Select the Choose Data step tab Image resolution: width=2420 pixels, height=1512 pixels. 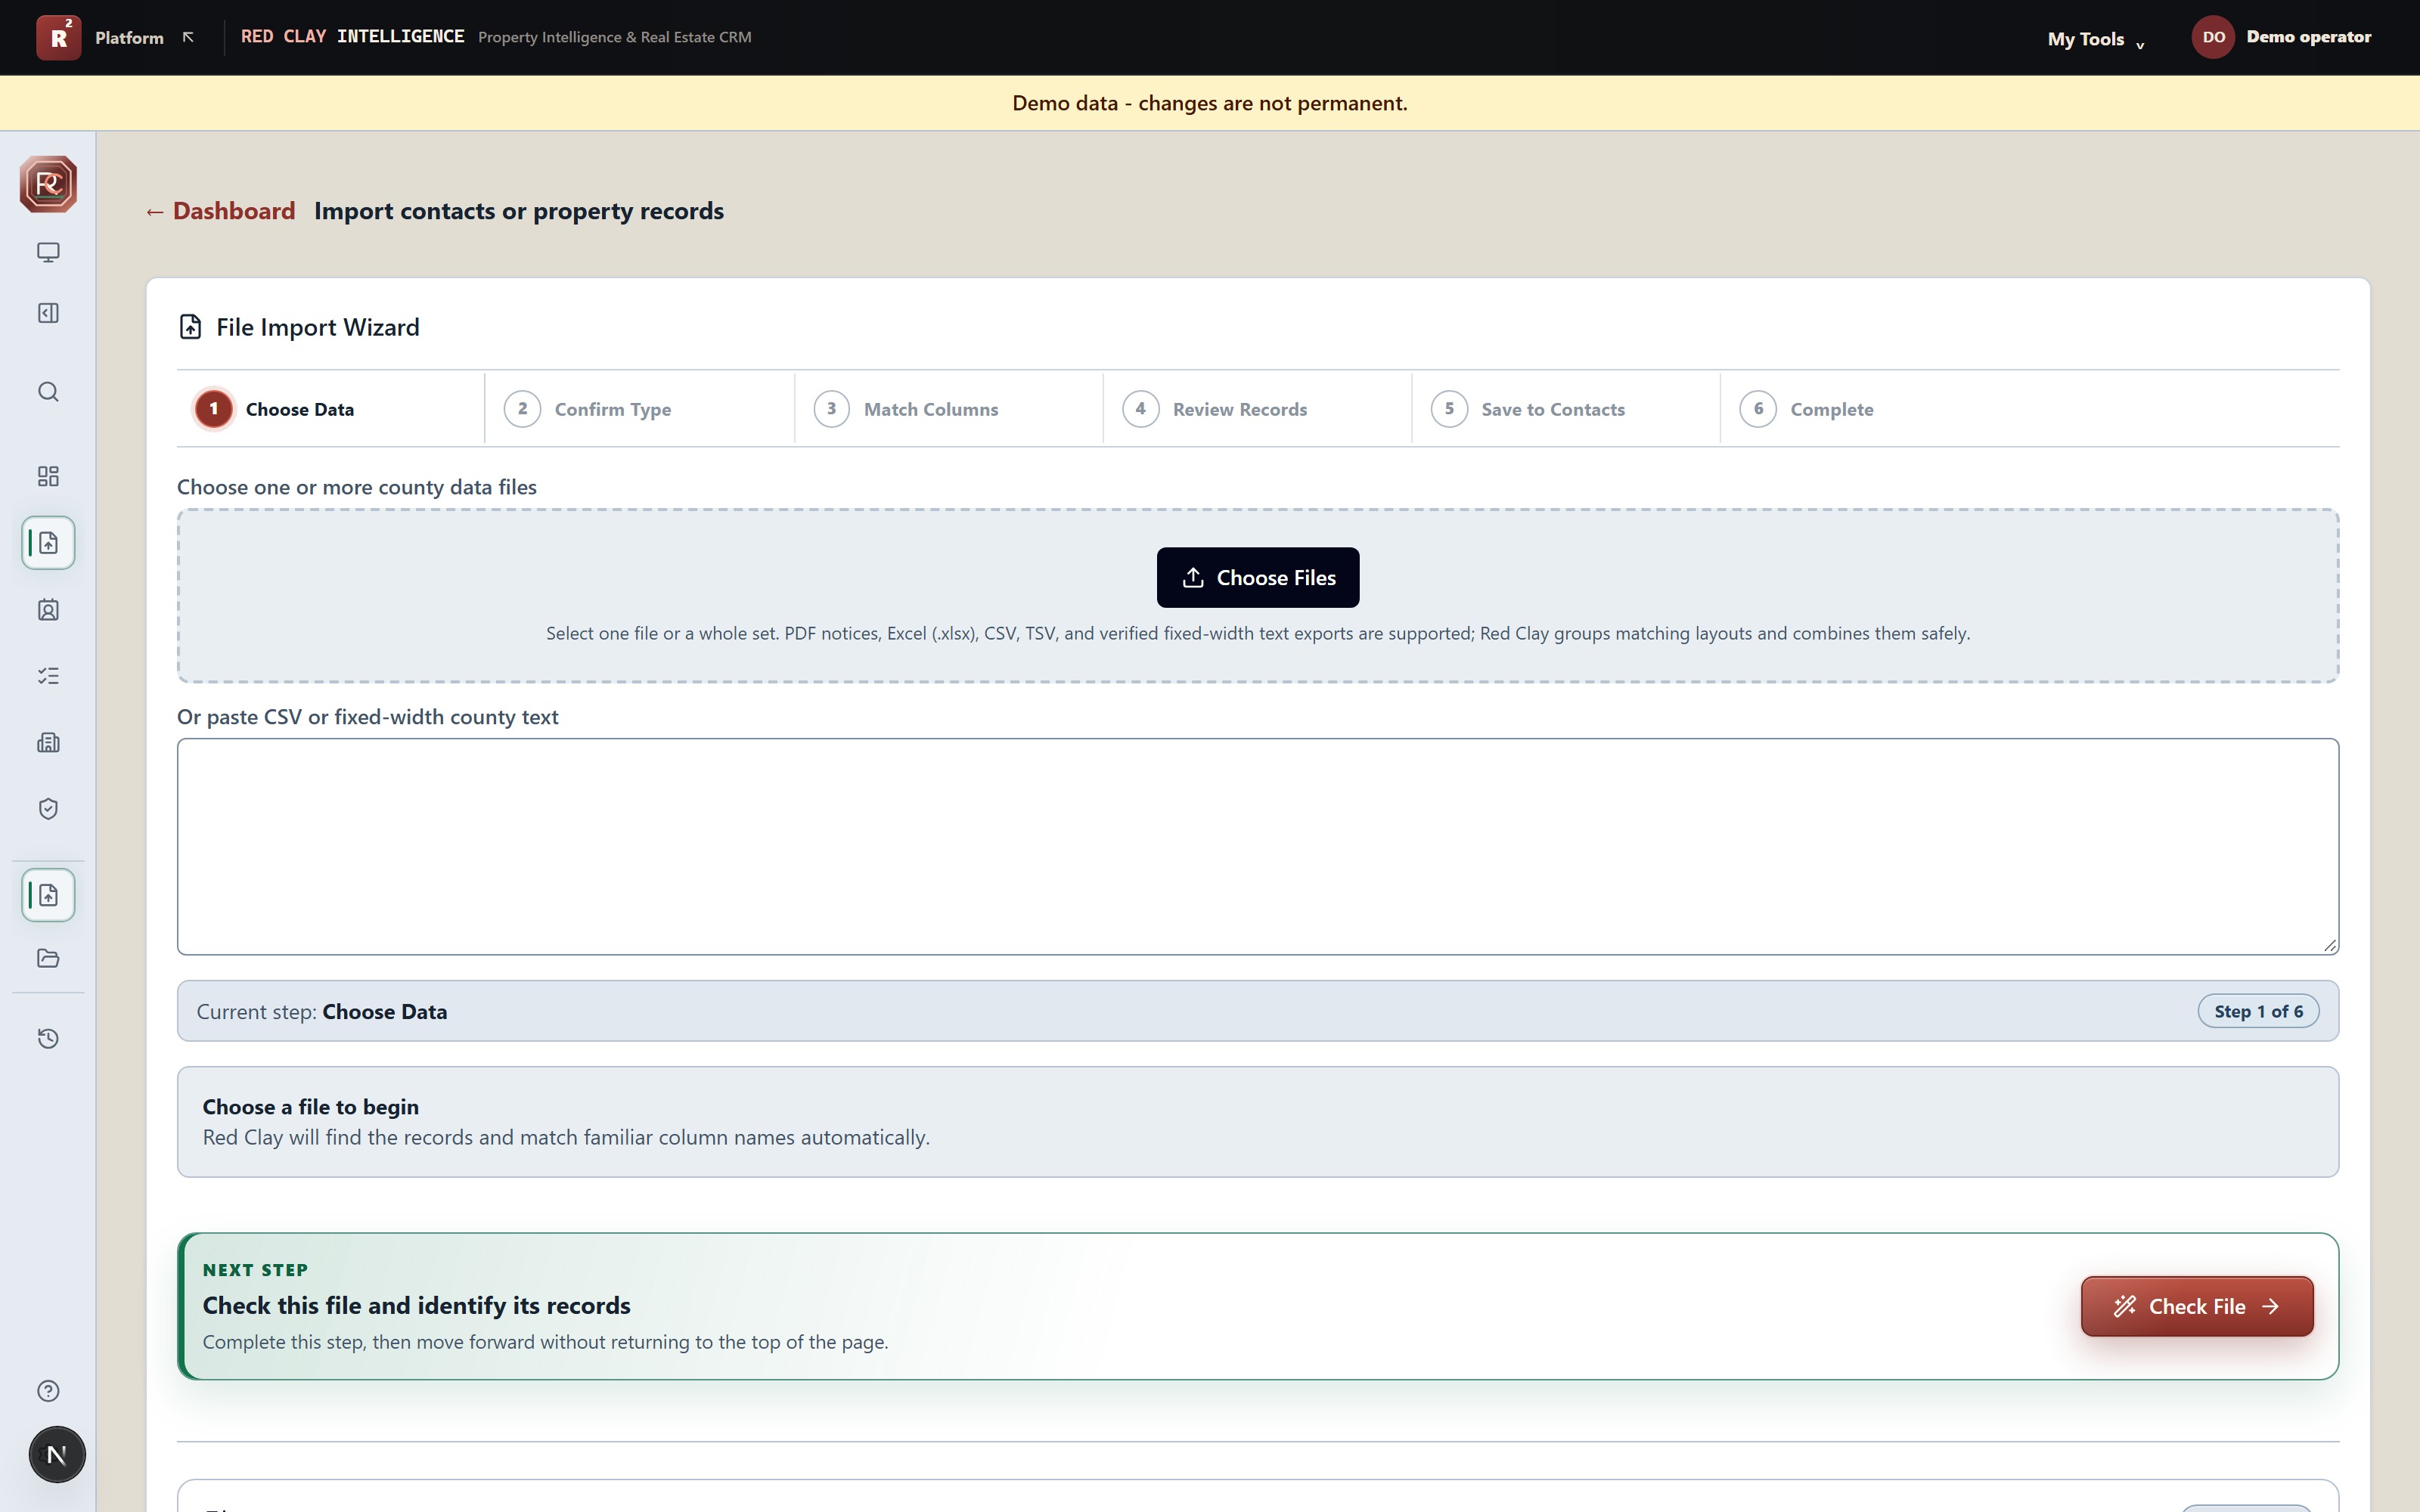point(331,409)
